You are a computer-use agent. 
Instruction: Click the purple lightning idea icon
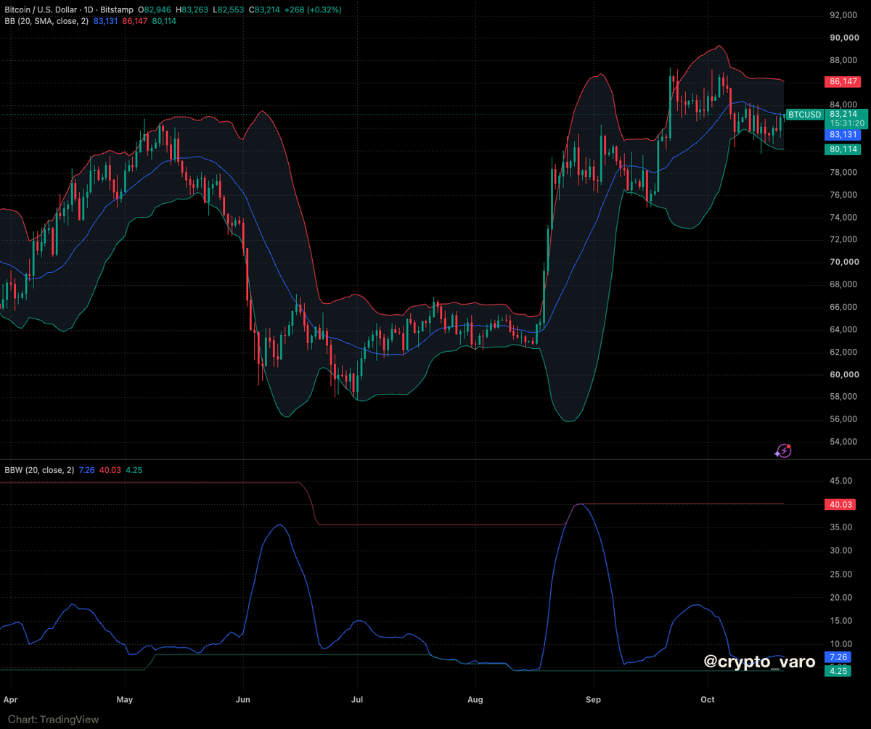pyautogui.click(x=782, y=450)
